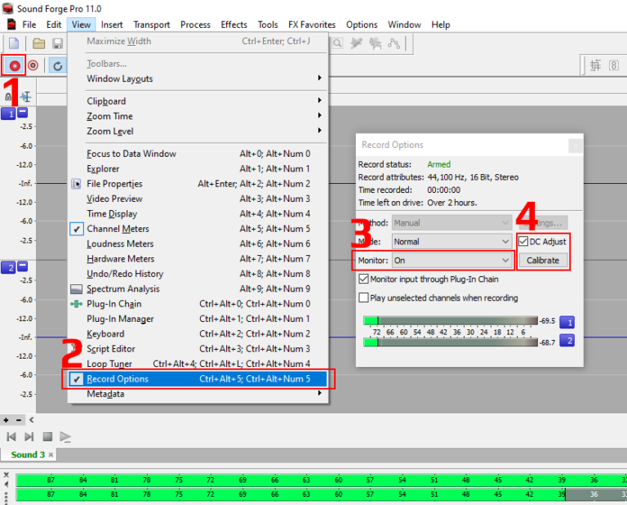Toggle the DC Adjust checkbox
Viewport: 627px width, 505px height.
tap(523, 242)
